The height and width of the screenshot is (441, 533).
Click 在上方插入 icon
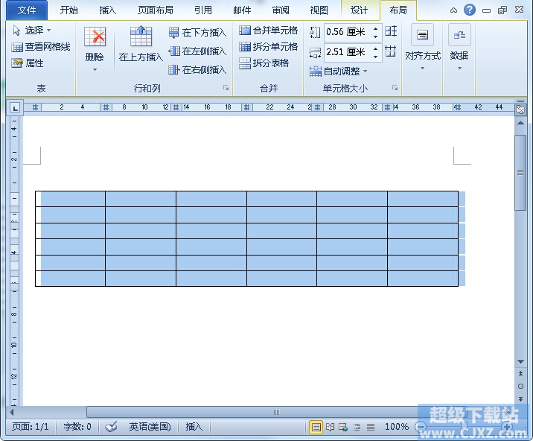(x=141, y=36)
